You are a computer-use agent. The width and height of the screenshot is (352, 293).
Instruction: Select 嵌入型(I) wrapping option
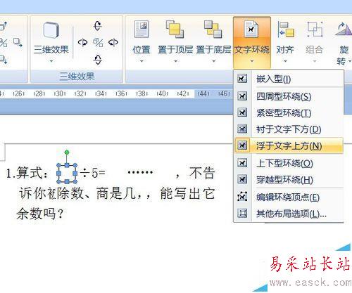click(289, 79)
